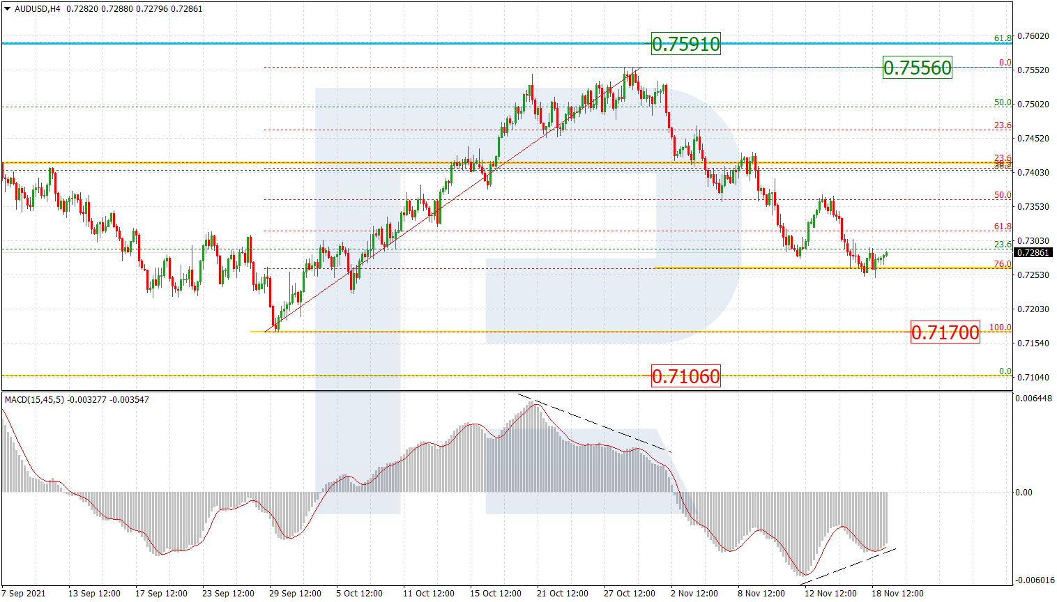1057x602 pixels.
Task: Click the 11 Oct 12:00 date label
Action: tap(429, 594)
